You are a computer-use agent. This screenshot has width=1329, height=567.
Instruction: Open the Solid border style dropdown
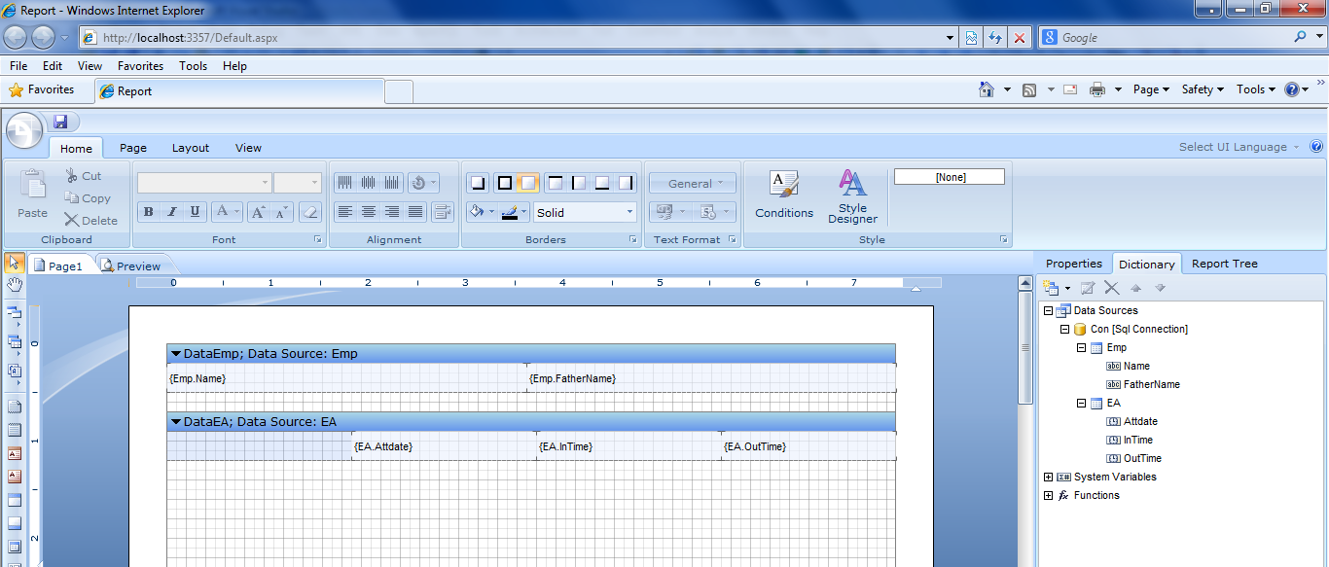pos(585,212)
